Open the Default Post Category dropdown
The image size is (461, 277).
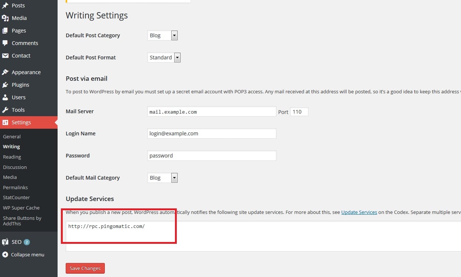click(162, 35)
